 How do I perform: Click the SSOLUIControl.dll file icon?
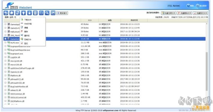tap(9, 97)
